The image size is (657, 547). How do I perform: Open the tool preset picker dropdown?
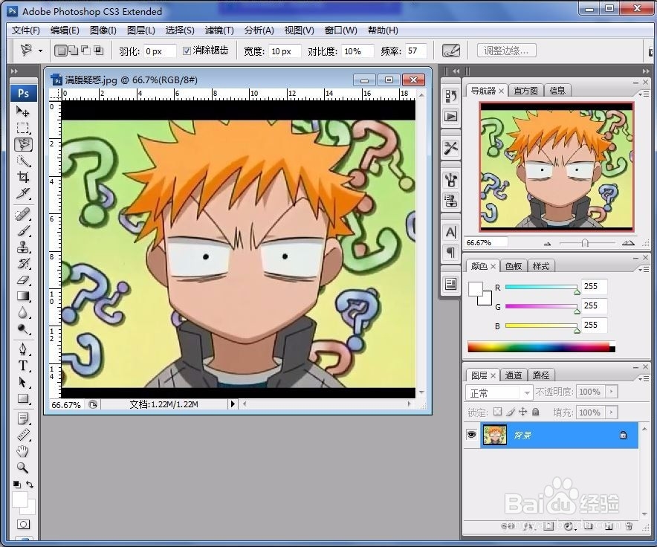coord(40,51)
